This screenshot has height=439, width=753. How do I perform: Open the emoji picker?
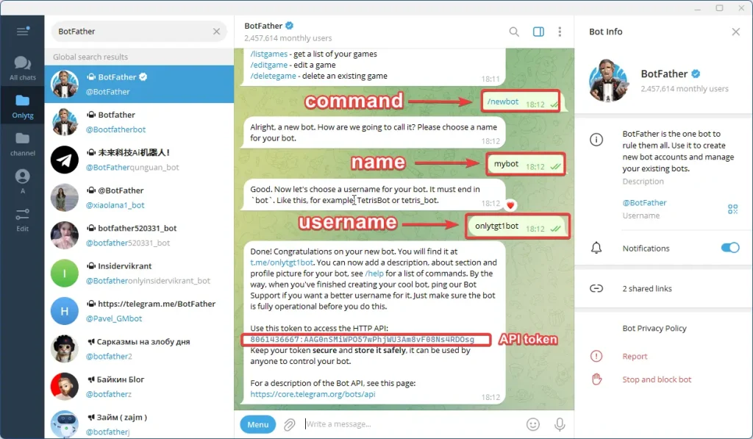pos(533,424)
